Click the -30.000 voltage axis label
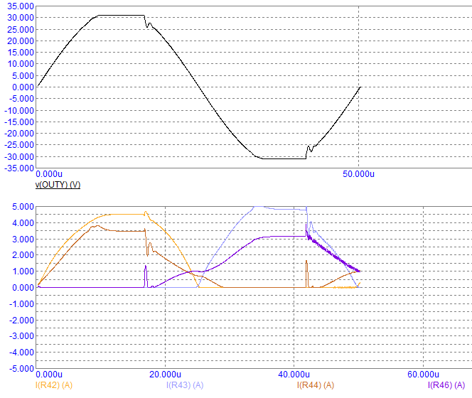Image resolution: width=472 pixels, height=398 pixels. point(19,156)
